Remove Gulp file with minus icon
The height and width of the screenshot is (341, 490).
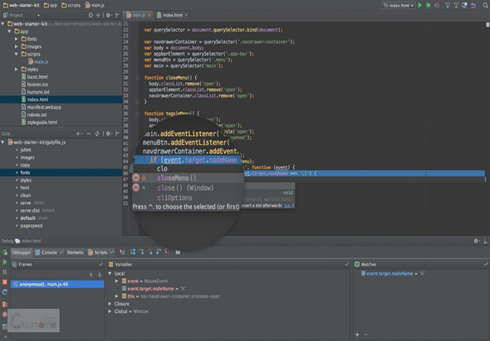coord(88,134)
